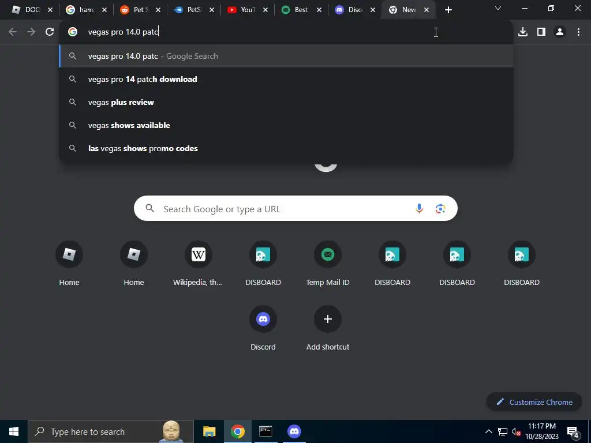This screenshot has width=591, height=443.
Task: Open Google Lens image search icon
Action: pos(440,208)
